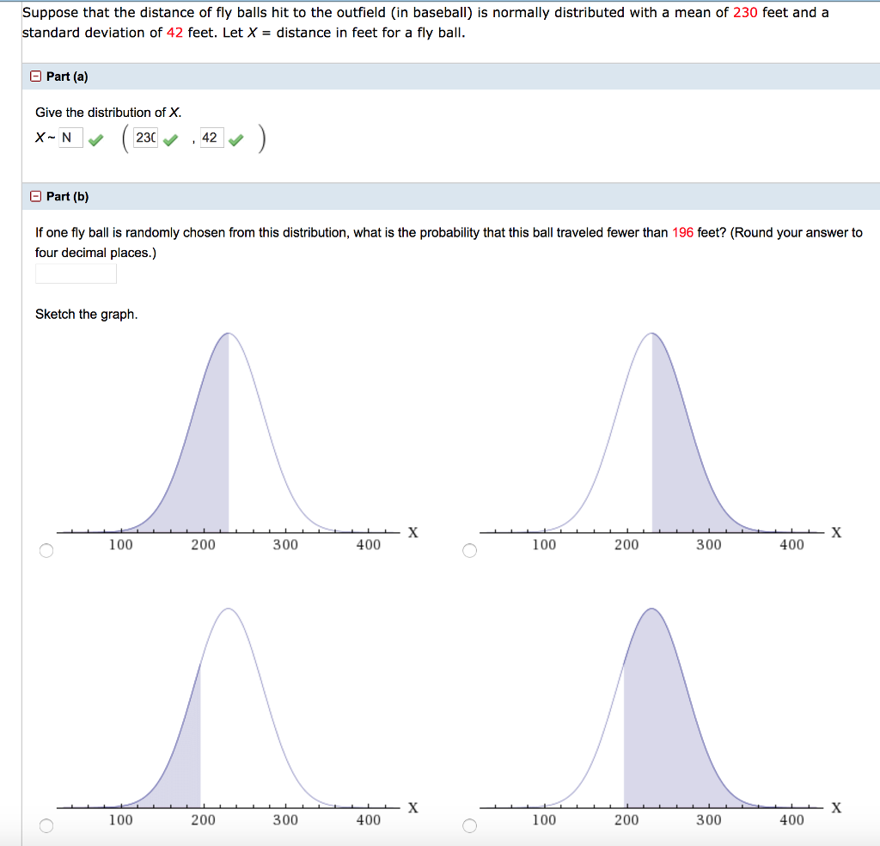Click the minus icon on the Part (b) header
Screen dimensions: 880x846
34,196
